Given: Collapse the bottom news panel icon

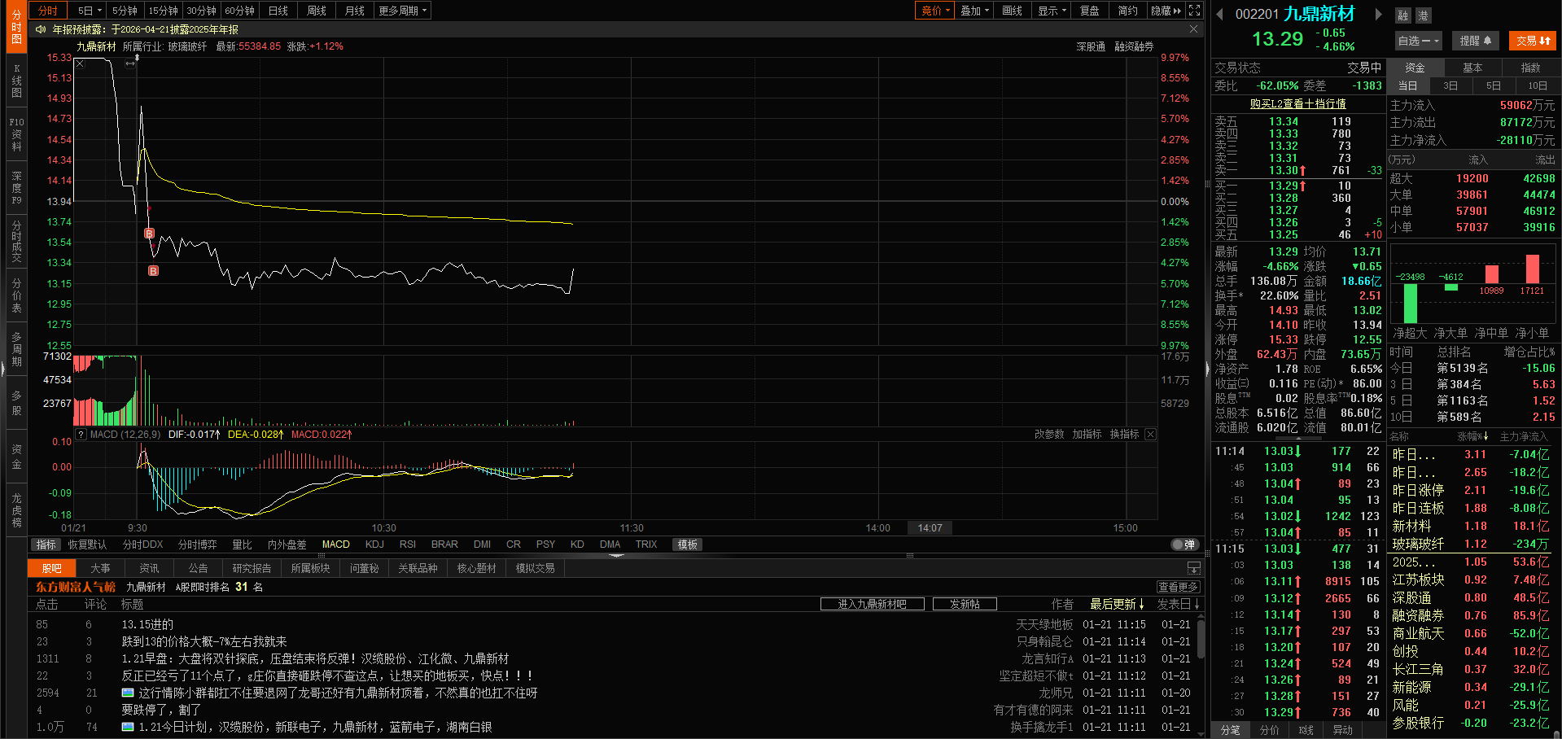Looking at the screenshot, I should (1194, 568).
